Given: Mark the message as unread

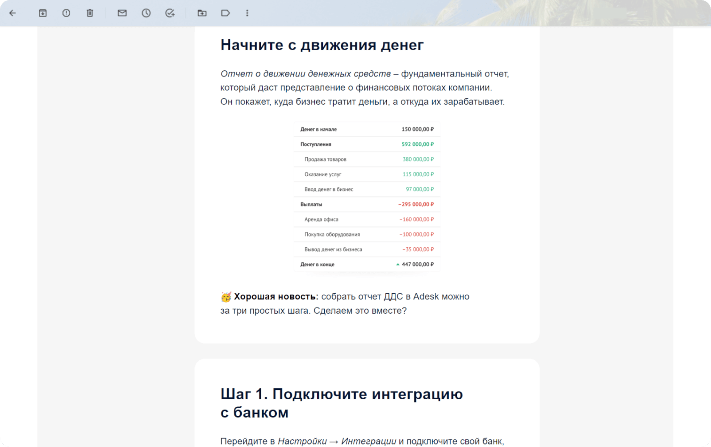Looking at the screenshot, I should tap(122, 13).
